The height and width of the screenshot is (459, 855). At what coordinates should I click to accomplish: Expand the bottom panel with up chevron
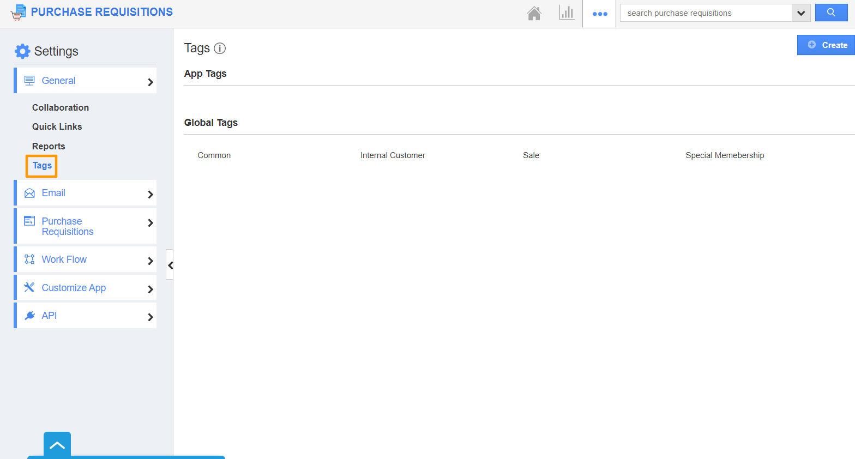[x=57, y=445]
